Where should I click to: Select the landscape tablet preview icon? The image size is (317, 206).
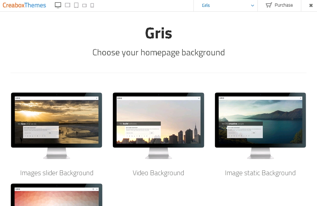(x=67, y=5)
